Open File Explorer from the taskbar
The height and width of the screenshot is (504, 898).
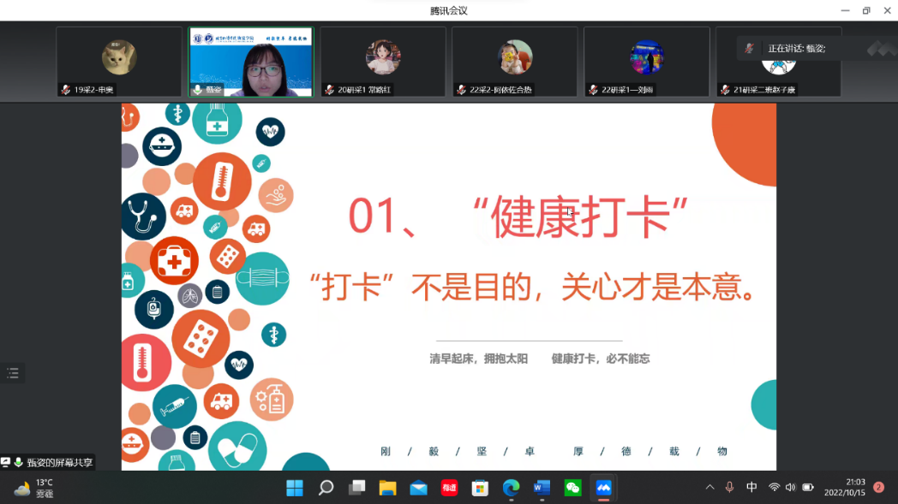tap(387, 488)
